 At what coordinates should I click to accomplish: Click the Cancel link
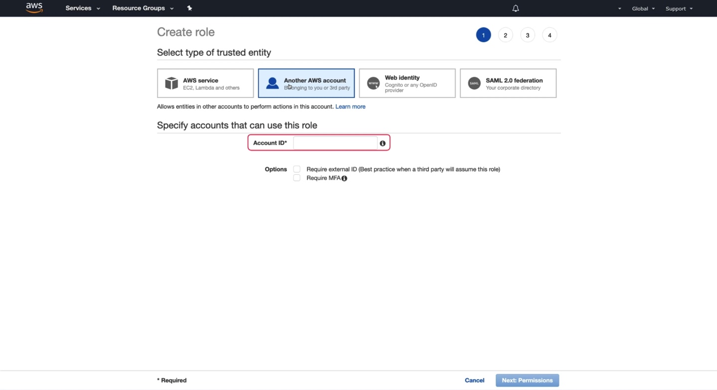(475, 380)
